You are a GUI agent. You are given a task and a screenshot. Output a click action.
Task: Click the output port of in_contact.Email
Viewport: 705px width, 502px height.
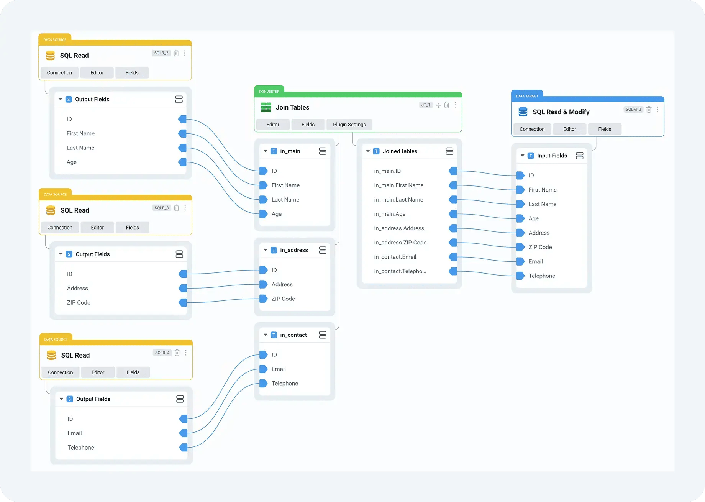453,257
